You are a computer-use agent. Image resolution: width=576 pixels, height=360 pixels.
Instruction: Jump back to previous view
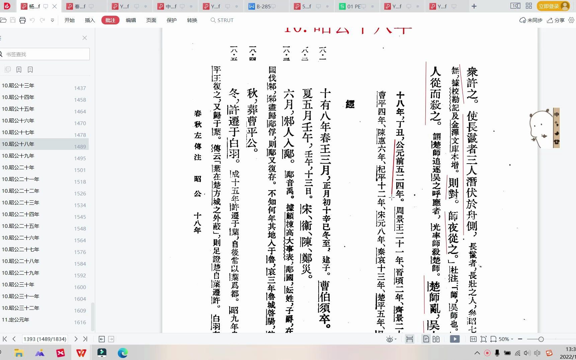[102, 339]
